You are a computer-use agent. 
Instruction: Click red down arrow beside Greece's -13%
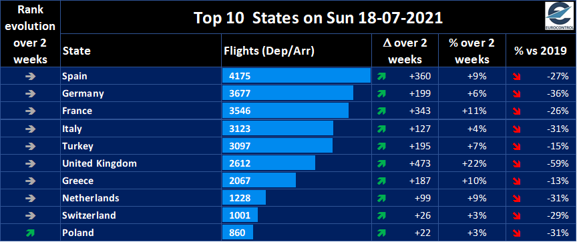tap(518, 181)
